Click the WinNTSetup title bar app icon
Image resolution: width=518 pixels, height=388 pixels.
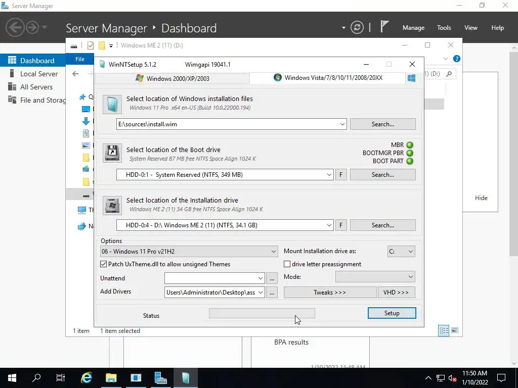click(x=102, y=64)
